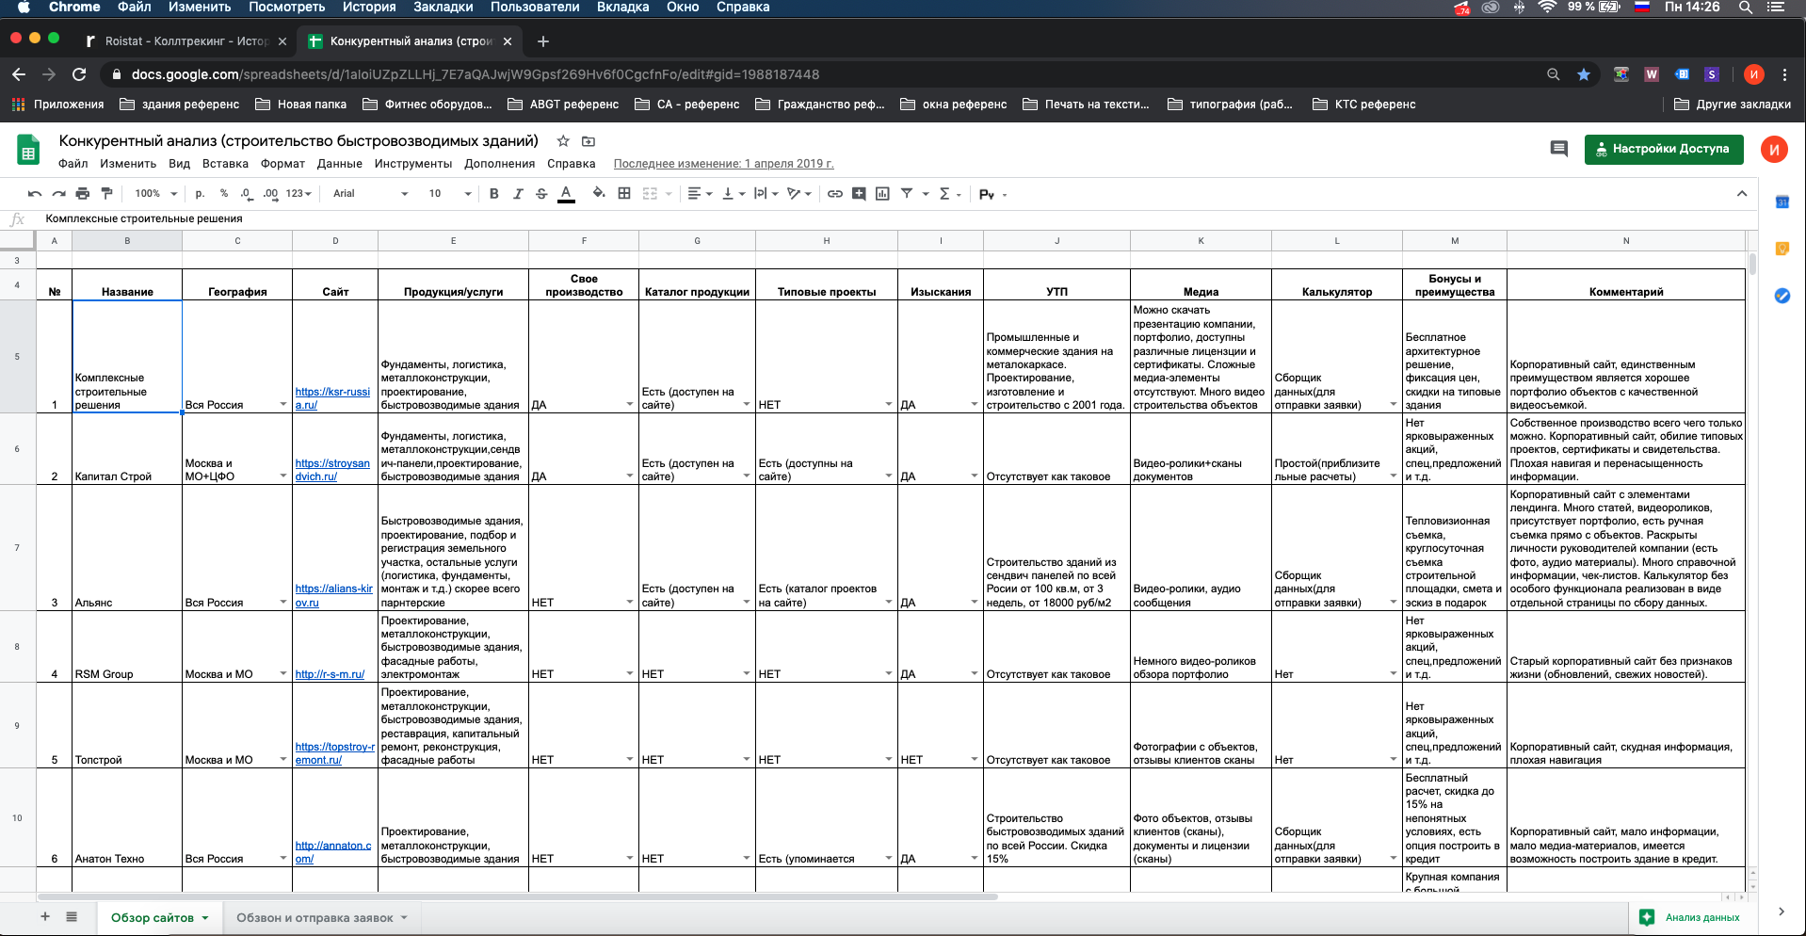Toggle italic formatting
Screen dimensions: 1806x936
(x=518, y=194)
